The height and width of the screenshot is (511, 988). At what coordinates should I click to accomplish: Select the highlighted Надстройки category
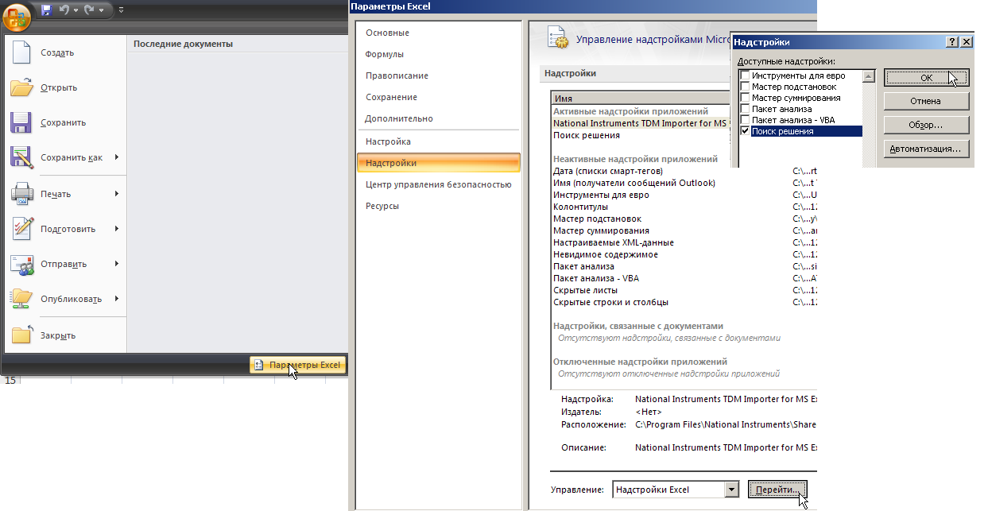tap(439, 163)
